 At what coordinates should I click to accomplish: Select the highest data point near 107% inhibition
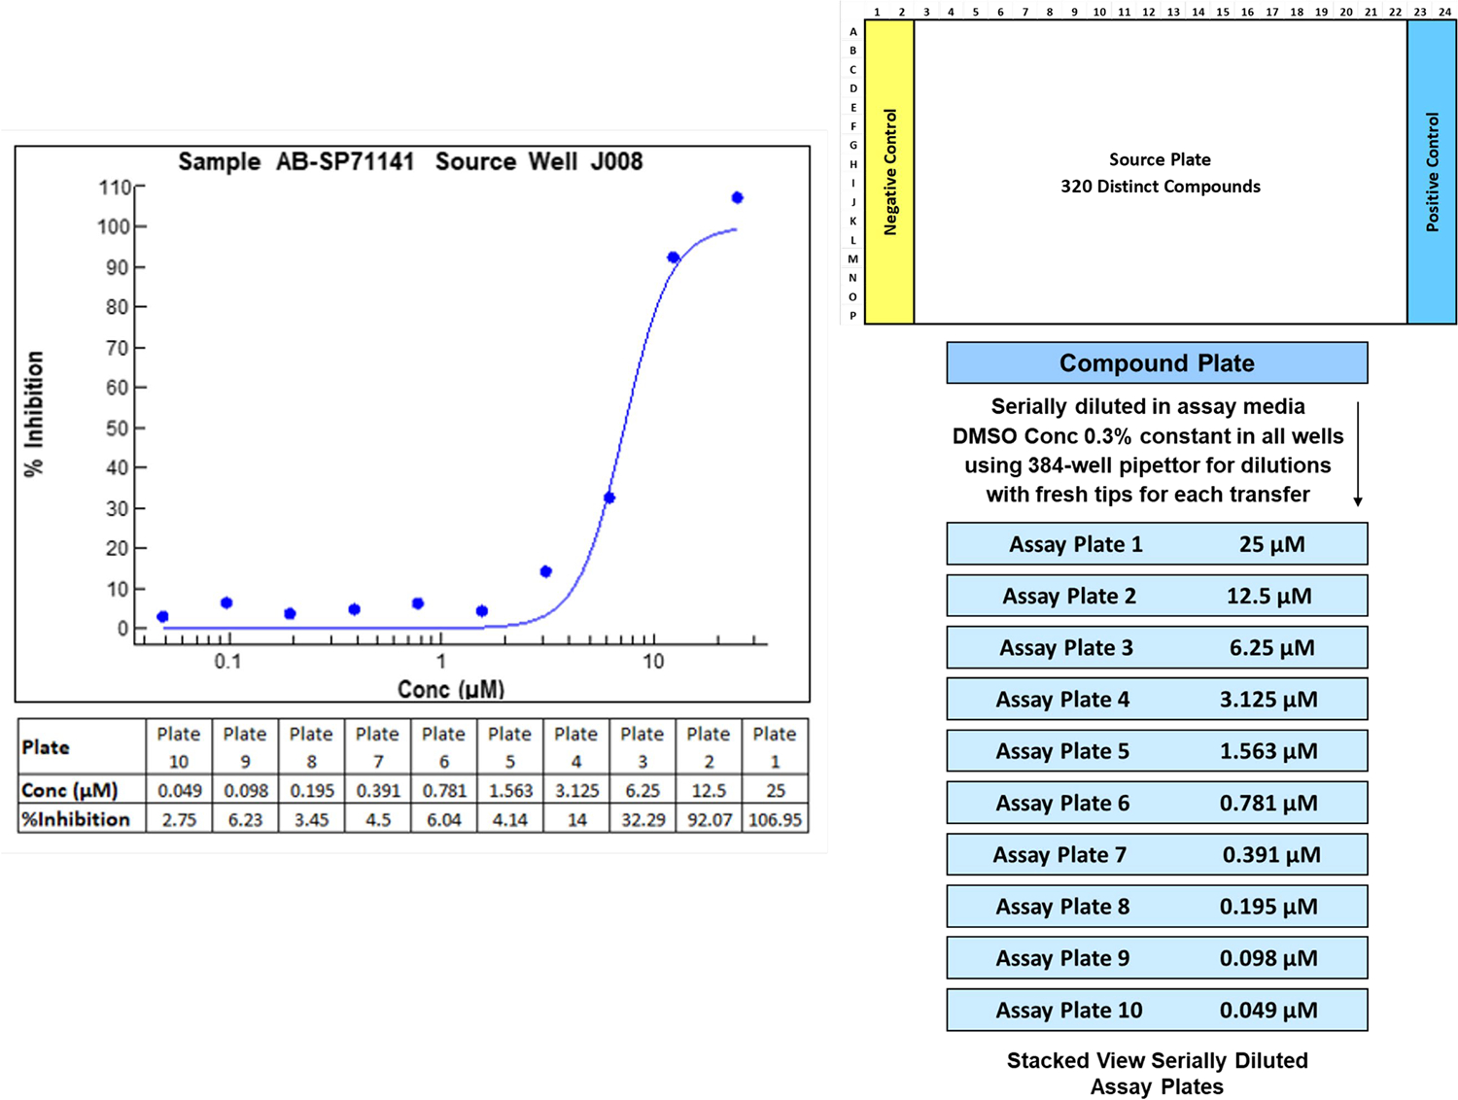click(x=738, y=198)
